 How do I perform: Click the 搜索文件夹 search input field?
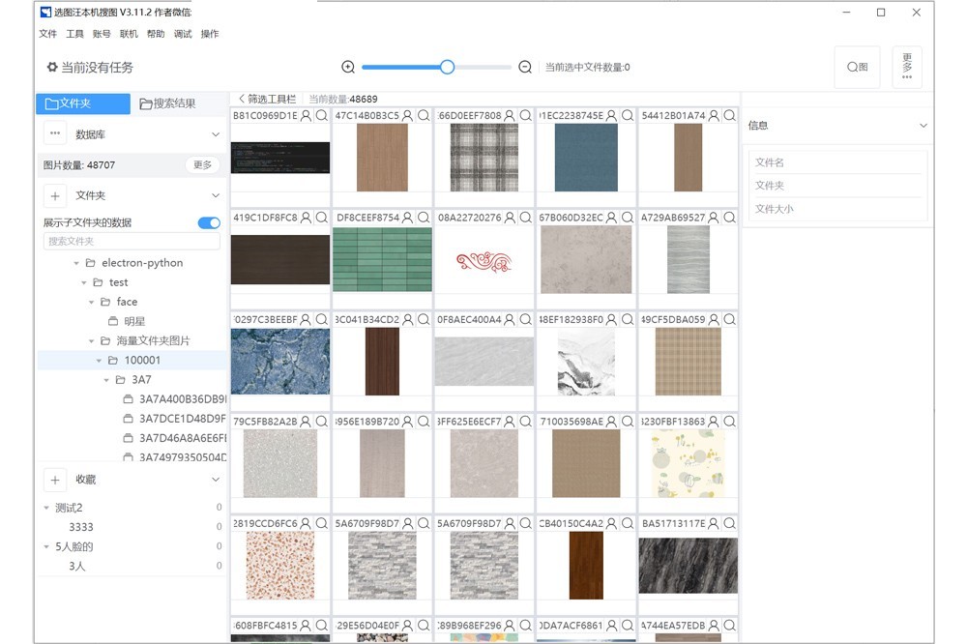pyautogui.click(x=132, y=242)
